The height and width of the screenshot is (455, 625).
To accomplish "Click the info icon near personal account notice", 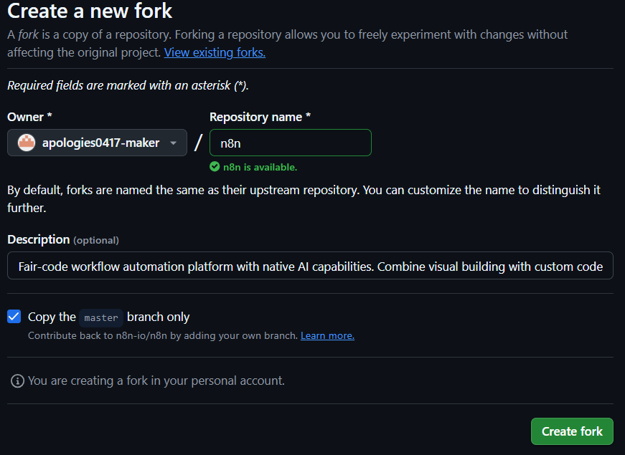I will coord(17,381).
